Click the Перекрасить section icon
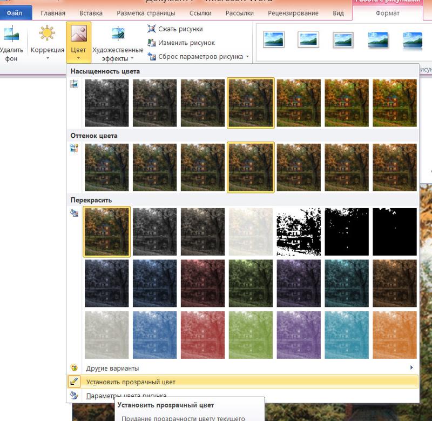The image size is (432, 421). pyautogui.click(x=74, y=213)
